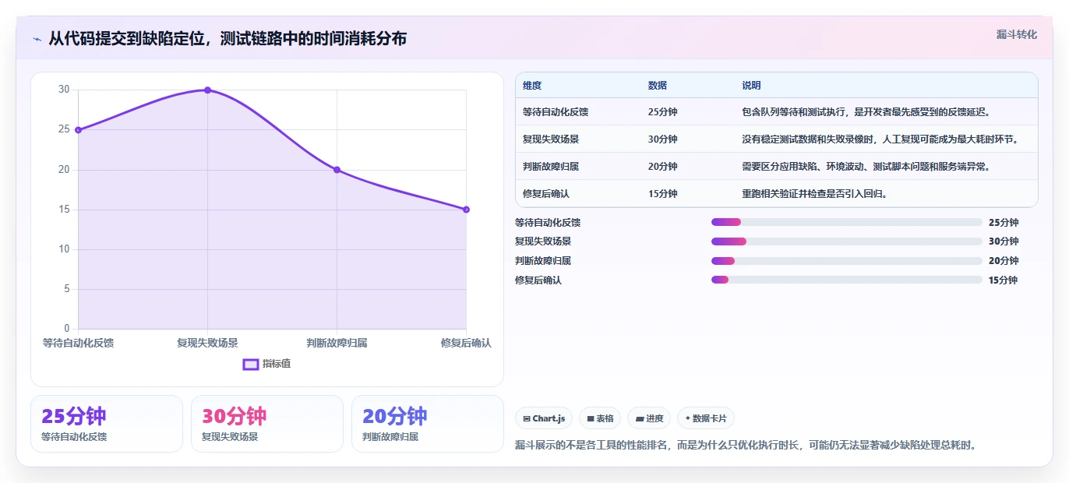The image size is (1069, 483).
Task: Select the 漏斗转化 label in the header
Action: click(1016, 34)
